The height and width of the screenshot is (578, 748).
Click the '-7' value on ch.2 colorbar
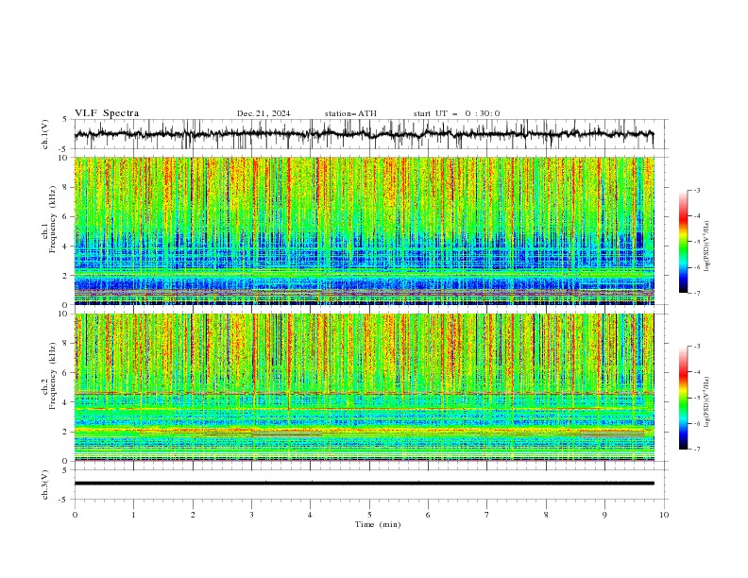[x=696, y=450]
